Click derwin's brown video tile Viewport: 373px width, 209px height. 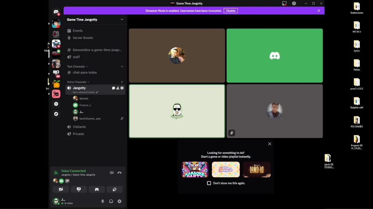(x=177, y=55)
